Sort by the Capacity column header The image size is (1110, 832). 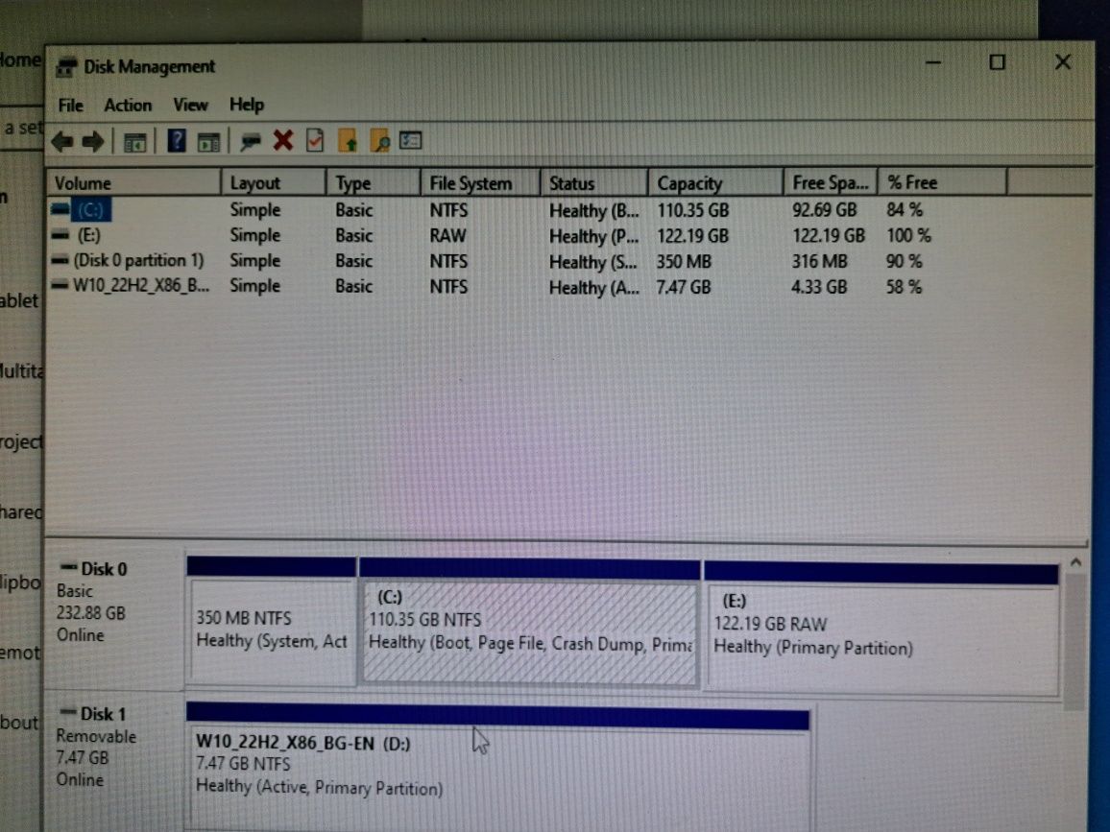(716, 183)
